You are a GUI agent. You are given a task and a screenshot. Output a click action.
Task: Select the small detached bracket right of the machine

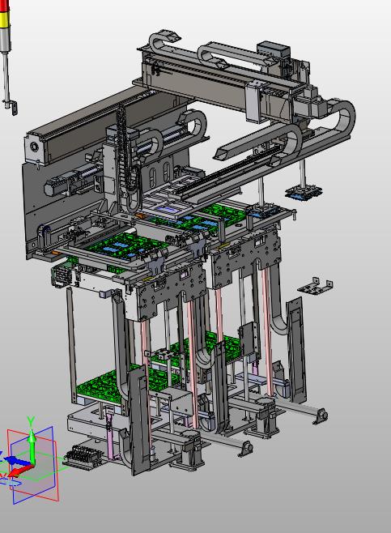tap(316, 286)
